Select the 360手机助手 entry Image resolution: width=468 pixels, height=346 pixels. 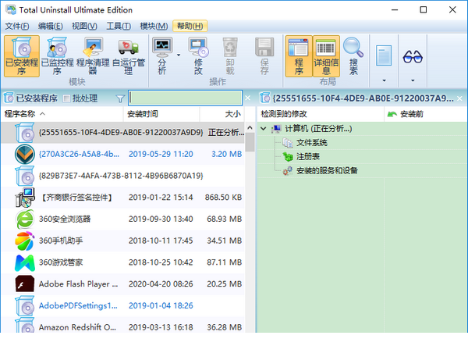[123, 241]
